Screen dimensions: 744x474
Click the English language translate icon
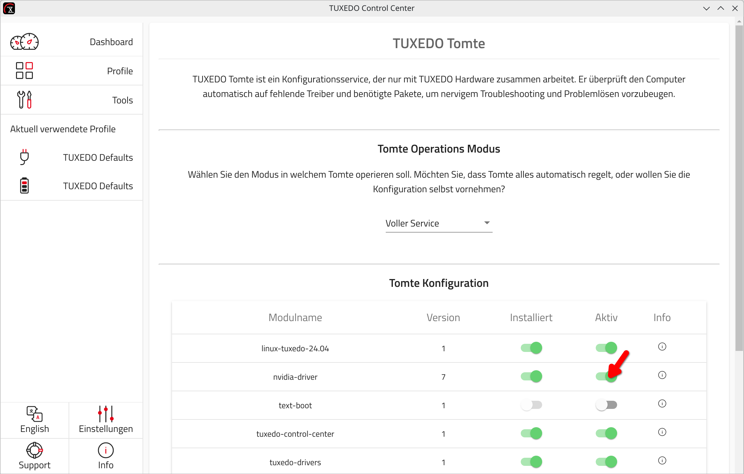[35, 414]
